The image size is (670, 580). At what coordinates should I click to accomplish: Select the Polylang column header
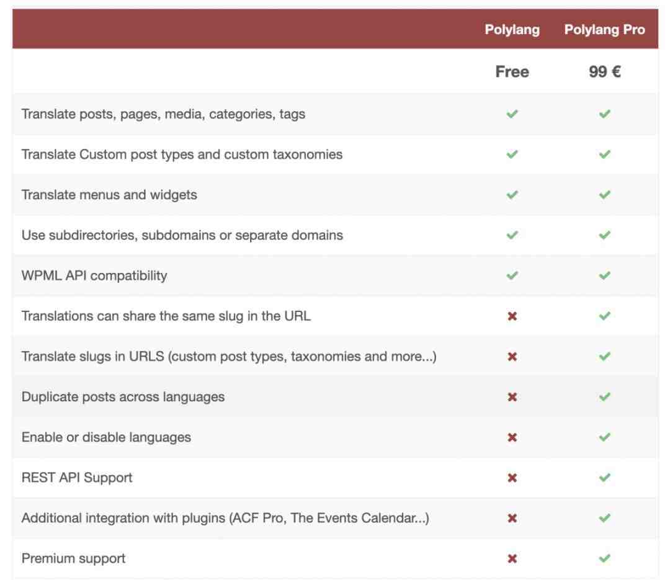512,30
